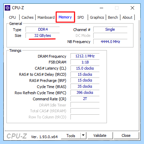Expand the Tools dropdown arrow
The width and height of the screenshot is (144, 144).
tap(83, 135)
